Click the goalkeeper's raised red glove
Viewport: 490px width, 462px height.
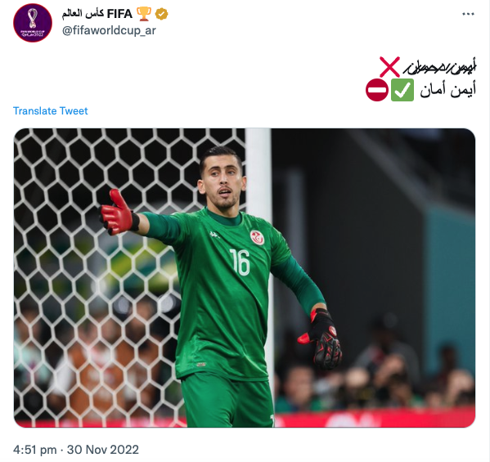coord(119,213)
